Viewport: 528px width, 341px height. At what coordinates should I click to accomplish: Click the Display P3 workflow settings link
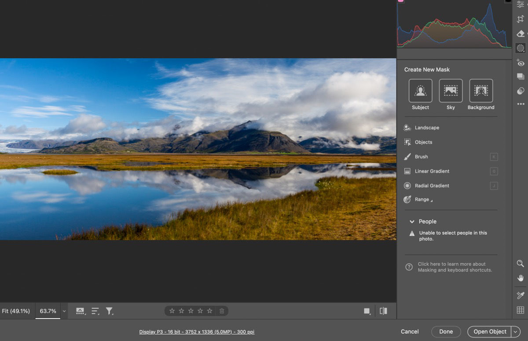tap(197, 332)
